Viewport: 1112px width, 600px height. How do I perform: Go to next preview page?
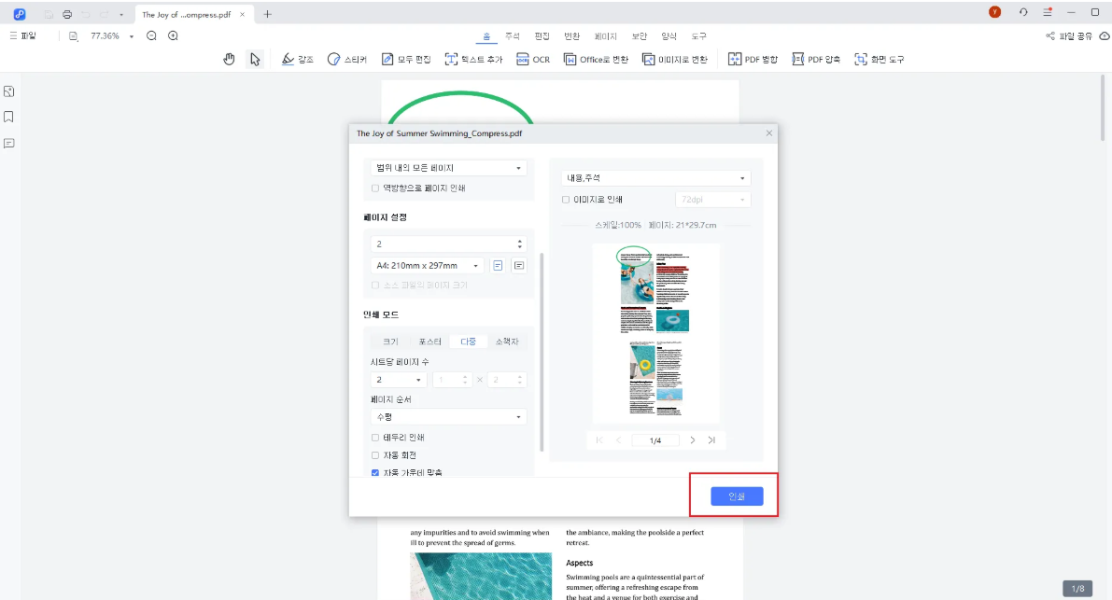(692, 440)
